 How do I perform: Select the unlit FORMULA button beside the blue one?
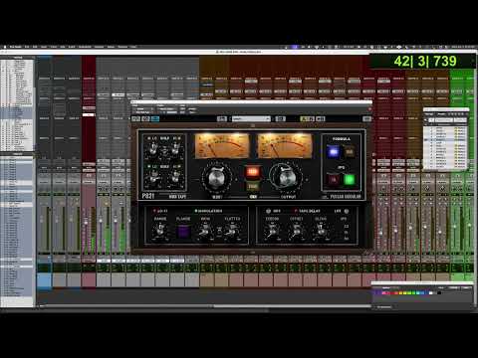[x=350, y=152]
